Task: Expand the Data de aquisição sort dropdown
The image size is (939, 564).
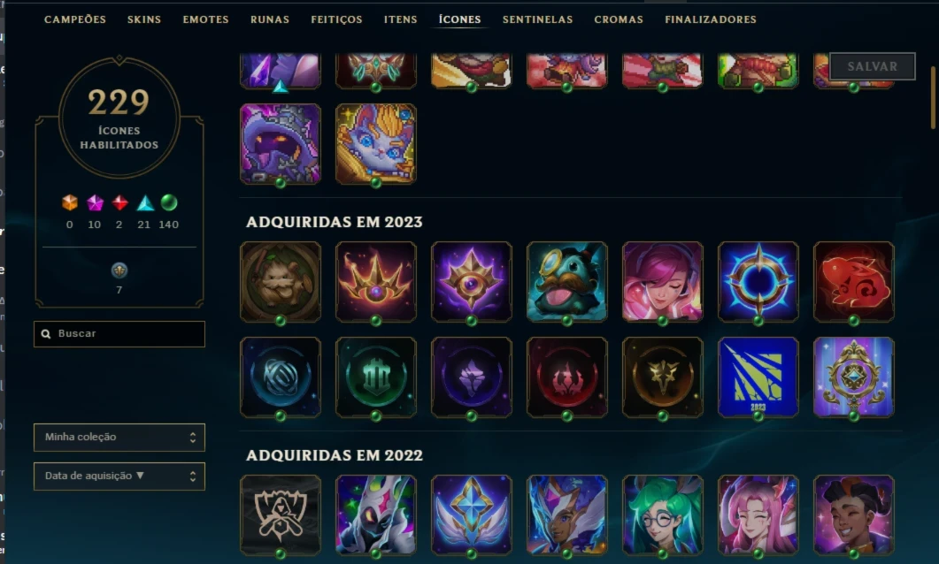Action: pyautogui.click(x=119, y=476)
